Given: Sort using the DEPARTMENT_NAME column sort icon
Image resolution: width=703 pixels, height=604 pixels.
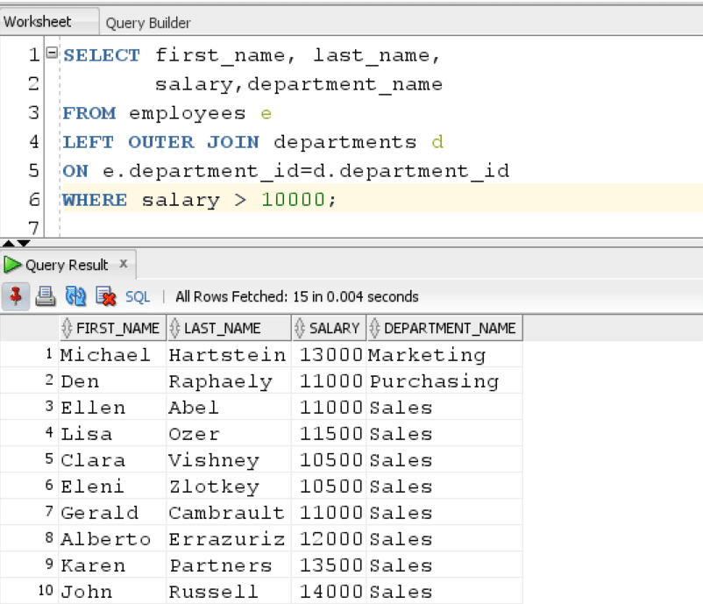Looking at the screenshot, I should point(373,327).
